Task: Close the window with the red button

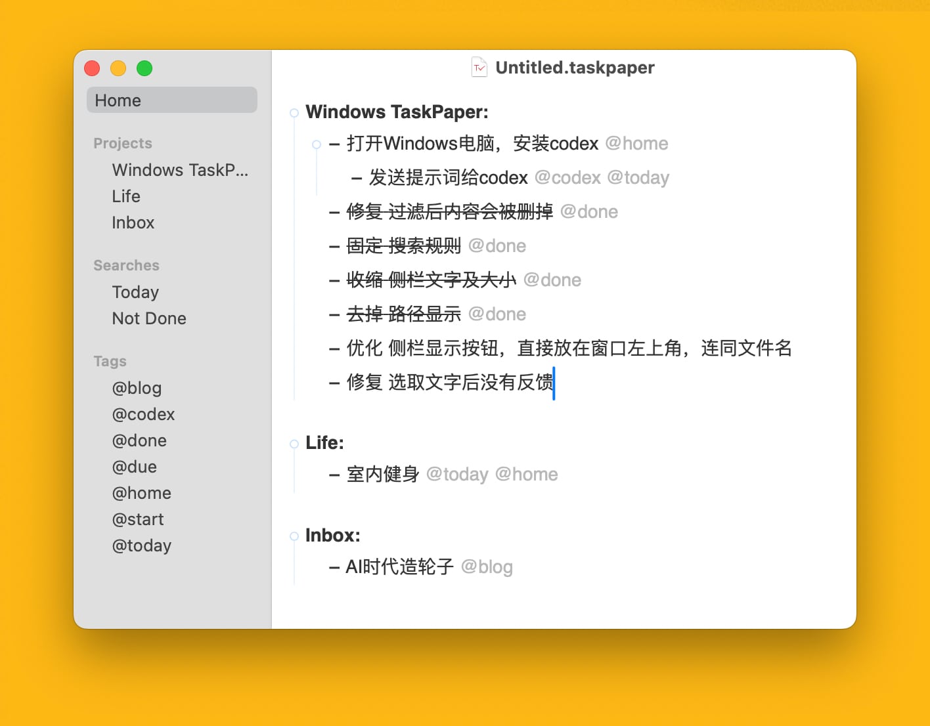Action: pos(92,68)
